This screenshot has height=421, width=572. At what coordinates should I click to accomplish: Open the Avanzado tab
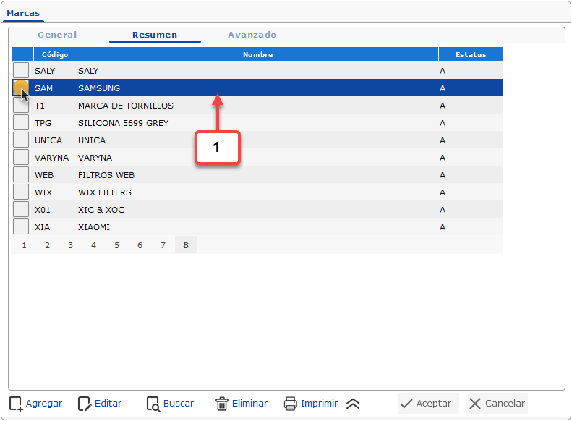click(x=252, y=35)
